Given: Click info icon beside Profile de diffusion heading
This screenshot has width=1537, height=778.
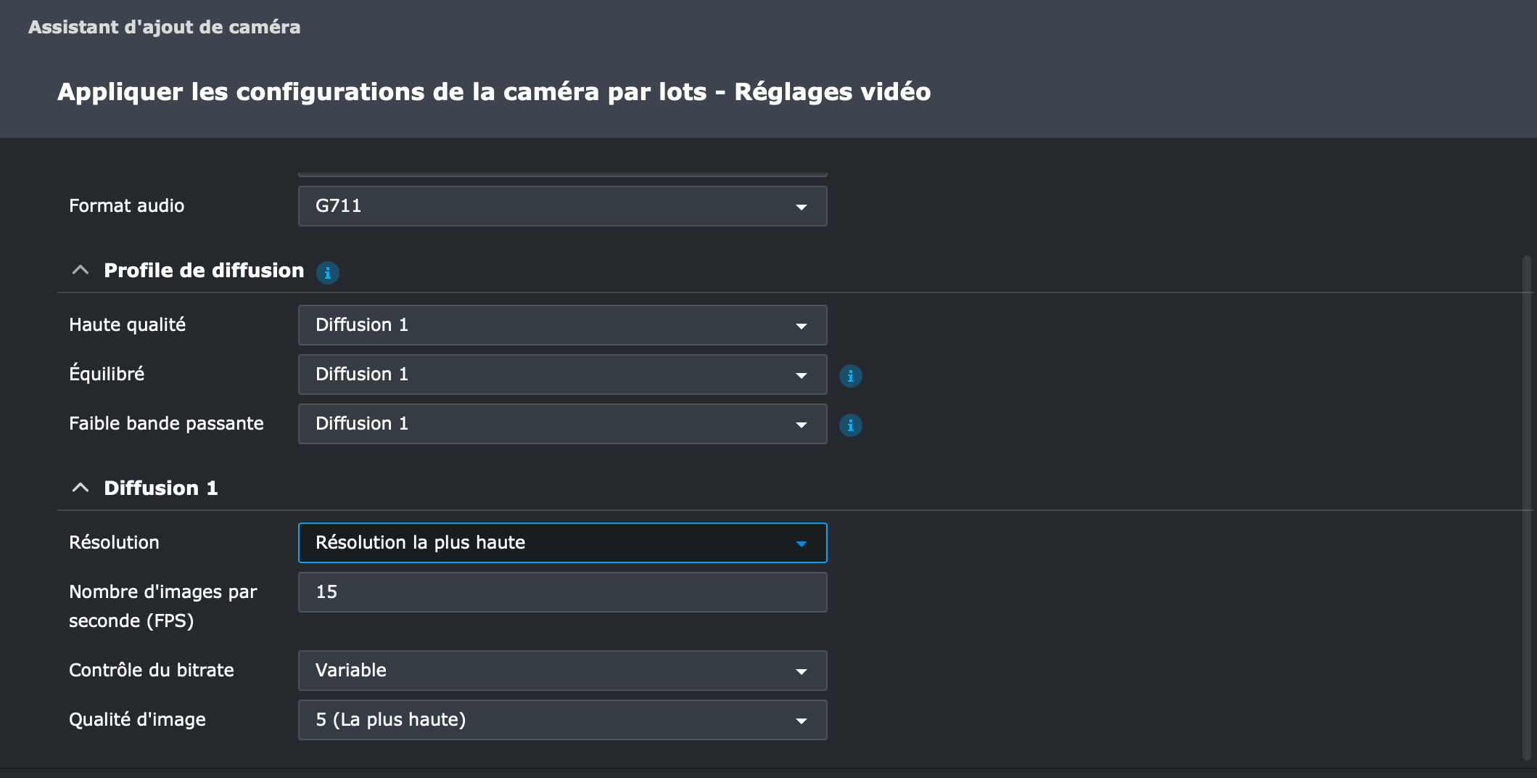Looking at the screenshot, I should tap(328, 273).
